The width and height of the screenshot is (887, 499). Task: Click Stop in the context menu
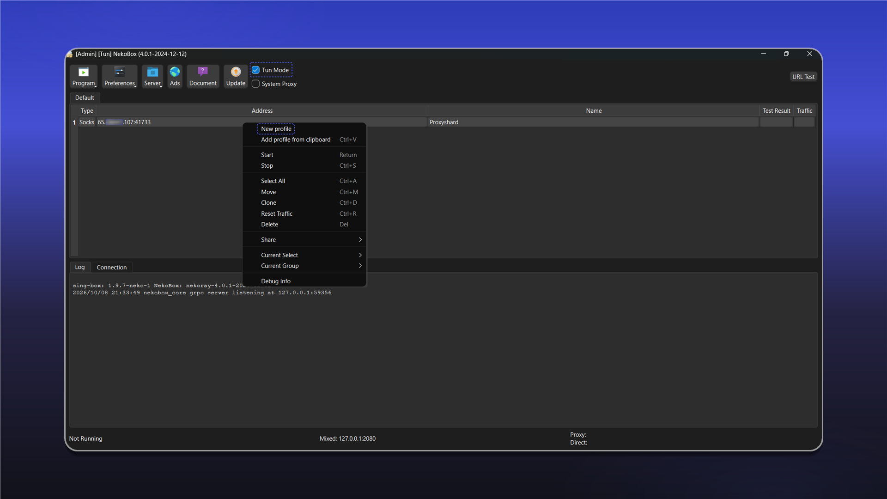click(x=304, y=165)
